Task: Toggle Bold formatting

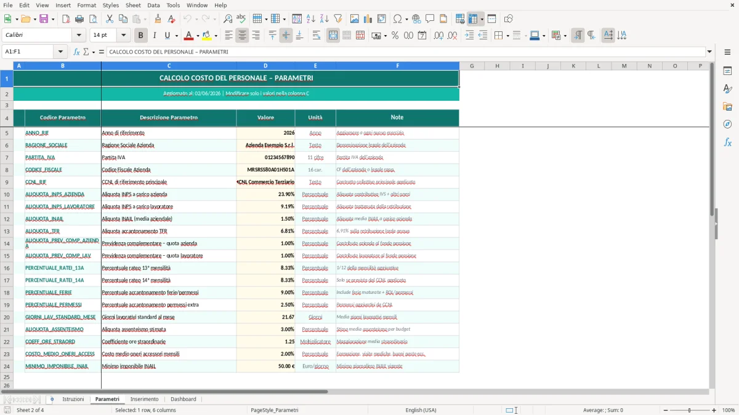Action: pos(141,36)
